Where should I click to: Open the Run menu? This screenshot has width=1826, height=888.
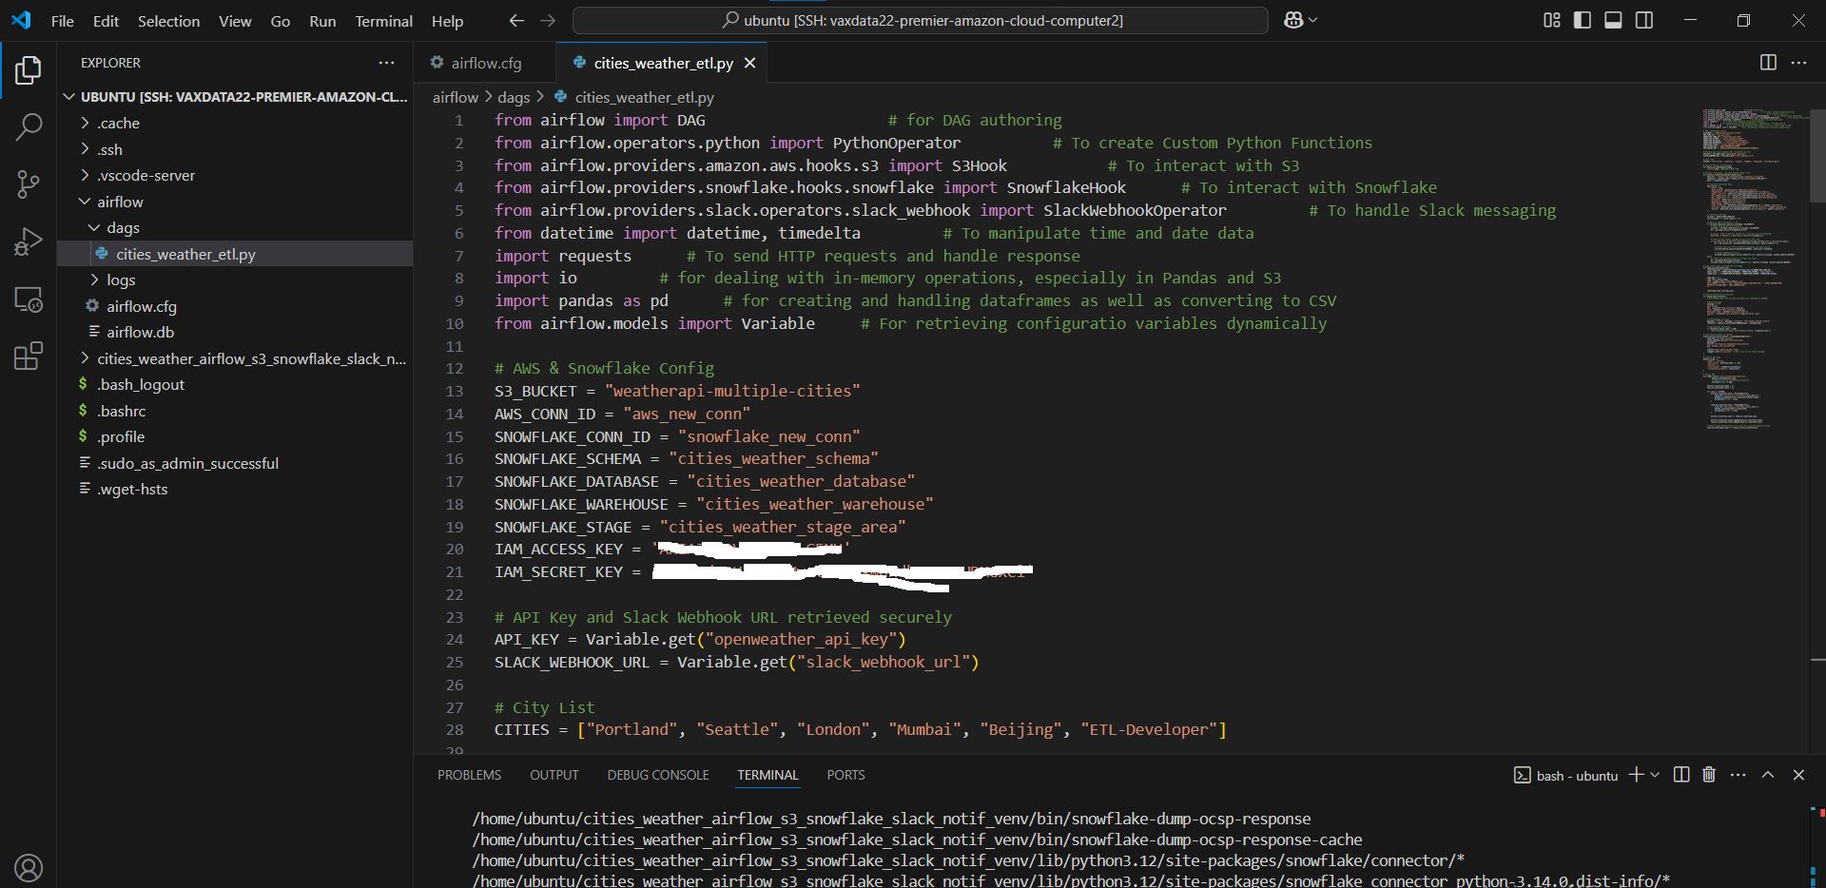point(322,21)
